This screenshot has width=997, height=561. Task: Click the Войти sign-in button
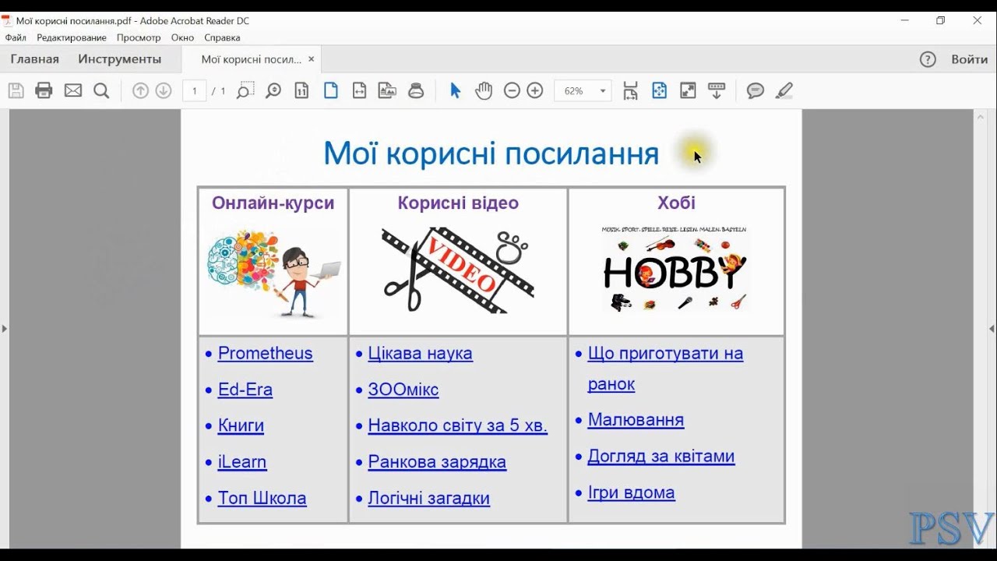point(970,59)
